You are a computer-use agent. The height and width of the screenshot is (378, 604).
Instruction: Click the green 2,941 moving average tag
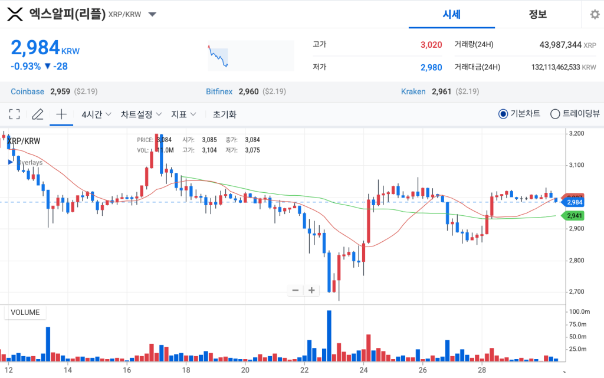573,216
